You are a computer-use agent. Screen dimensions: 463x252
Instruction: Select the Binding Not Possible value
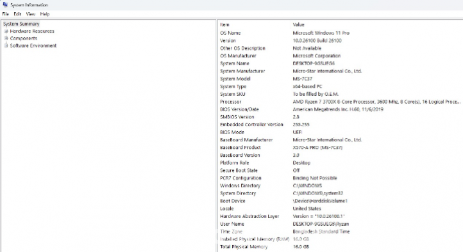(315, 178)
